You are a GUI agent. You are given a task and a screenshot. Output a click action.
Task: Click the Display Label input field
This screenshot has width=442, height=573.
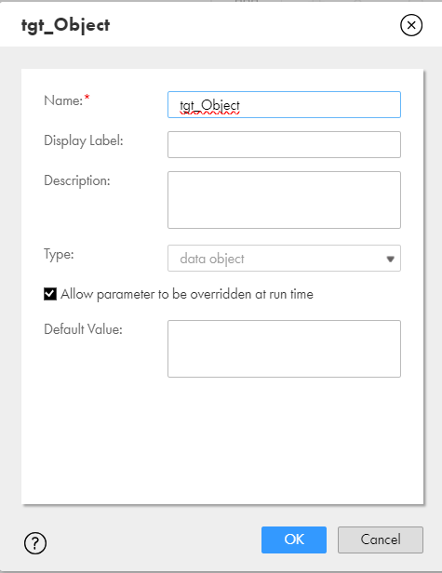click(284, 145)
